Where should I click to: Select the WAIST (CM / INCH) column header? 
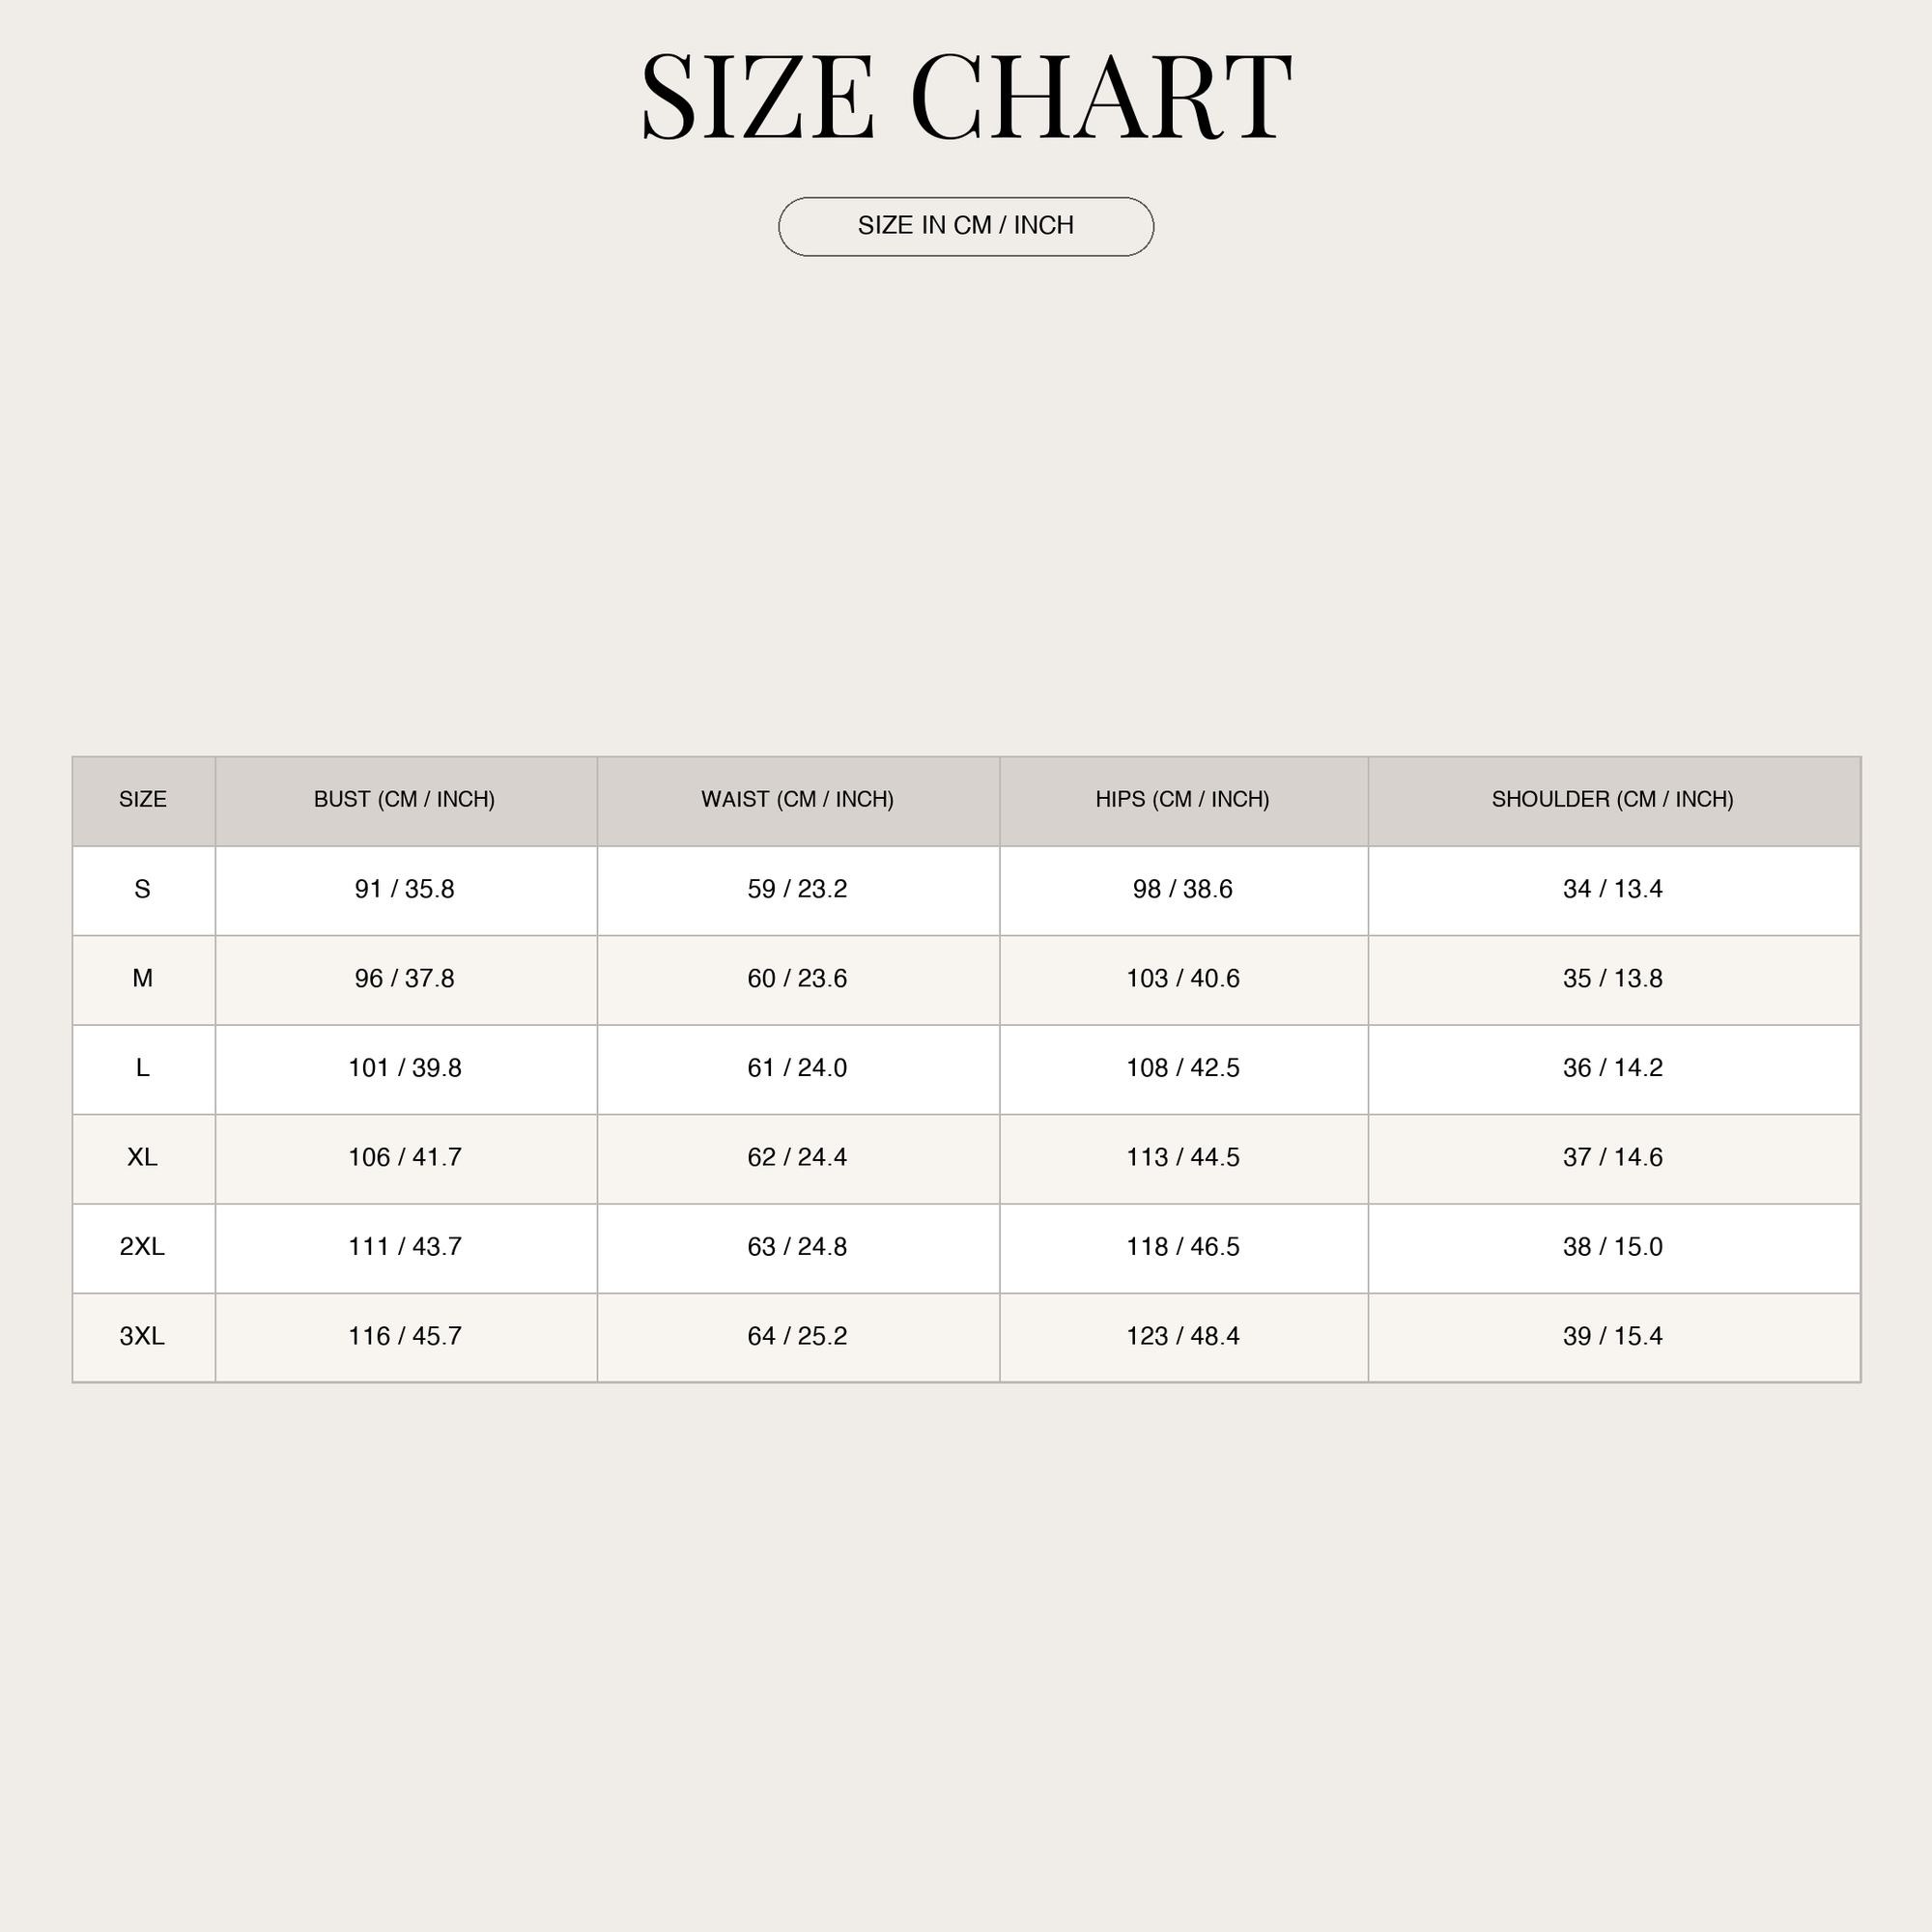[798, 799]
